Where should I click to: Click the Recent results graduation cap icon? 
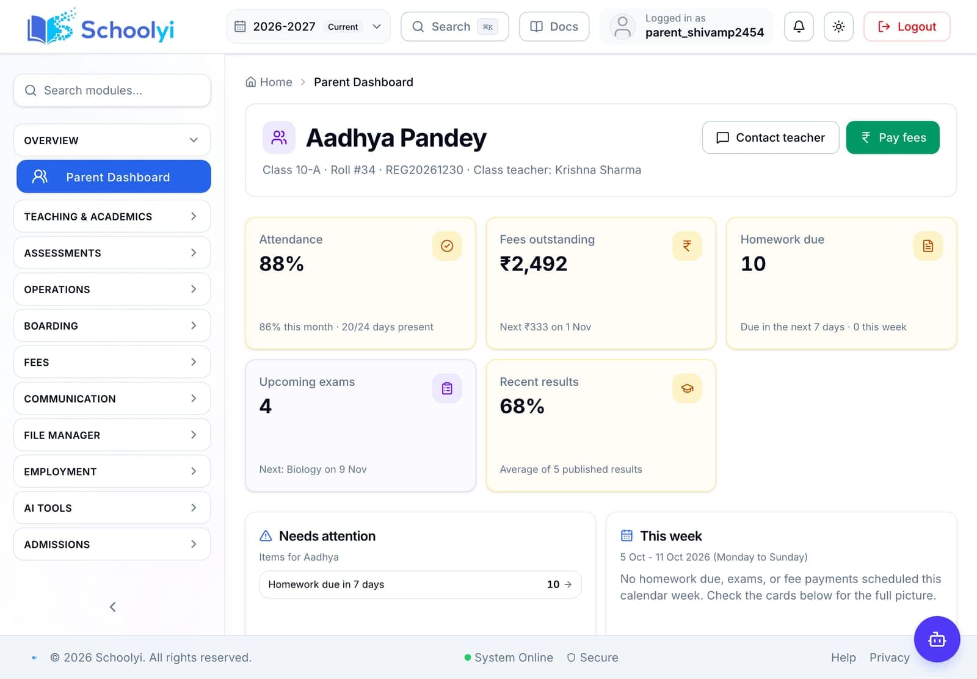[687, 388]
